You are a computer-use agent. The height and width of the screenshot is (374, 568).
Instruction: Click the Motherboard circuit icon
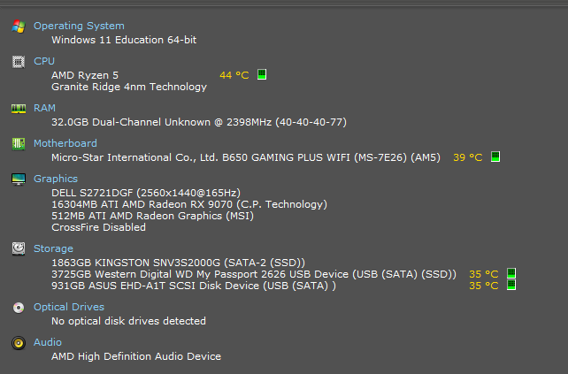pos(19,144)
